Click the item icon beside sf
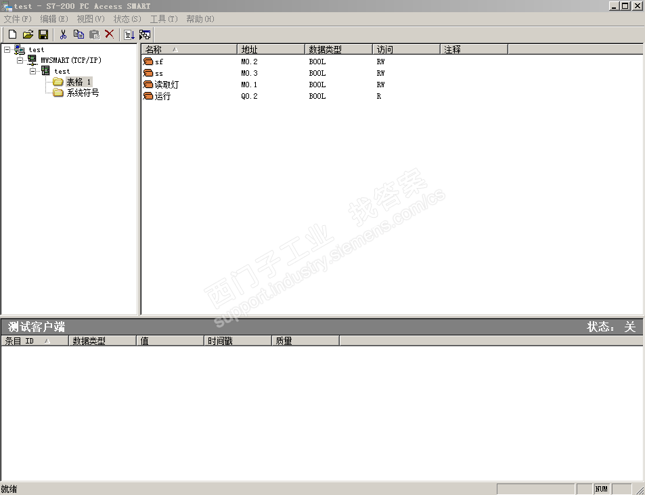 [148, 62]
